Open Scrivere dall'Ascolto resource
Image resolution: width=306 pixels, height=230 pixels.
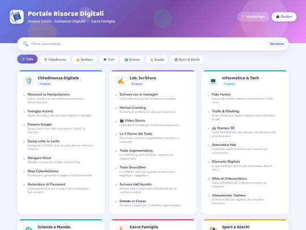click(x=153, y=188)
